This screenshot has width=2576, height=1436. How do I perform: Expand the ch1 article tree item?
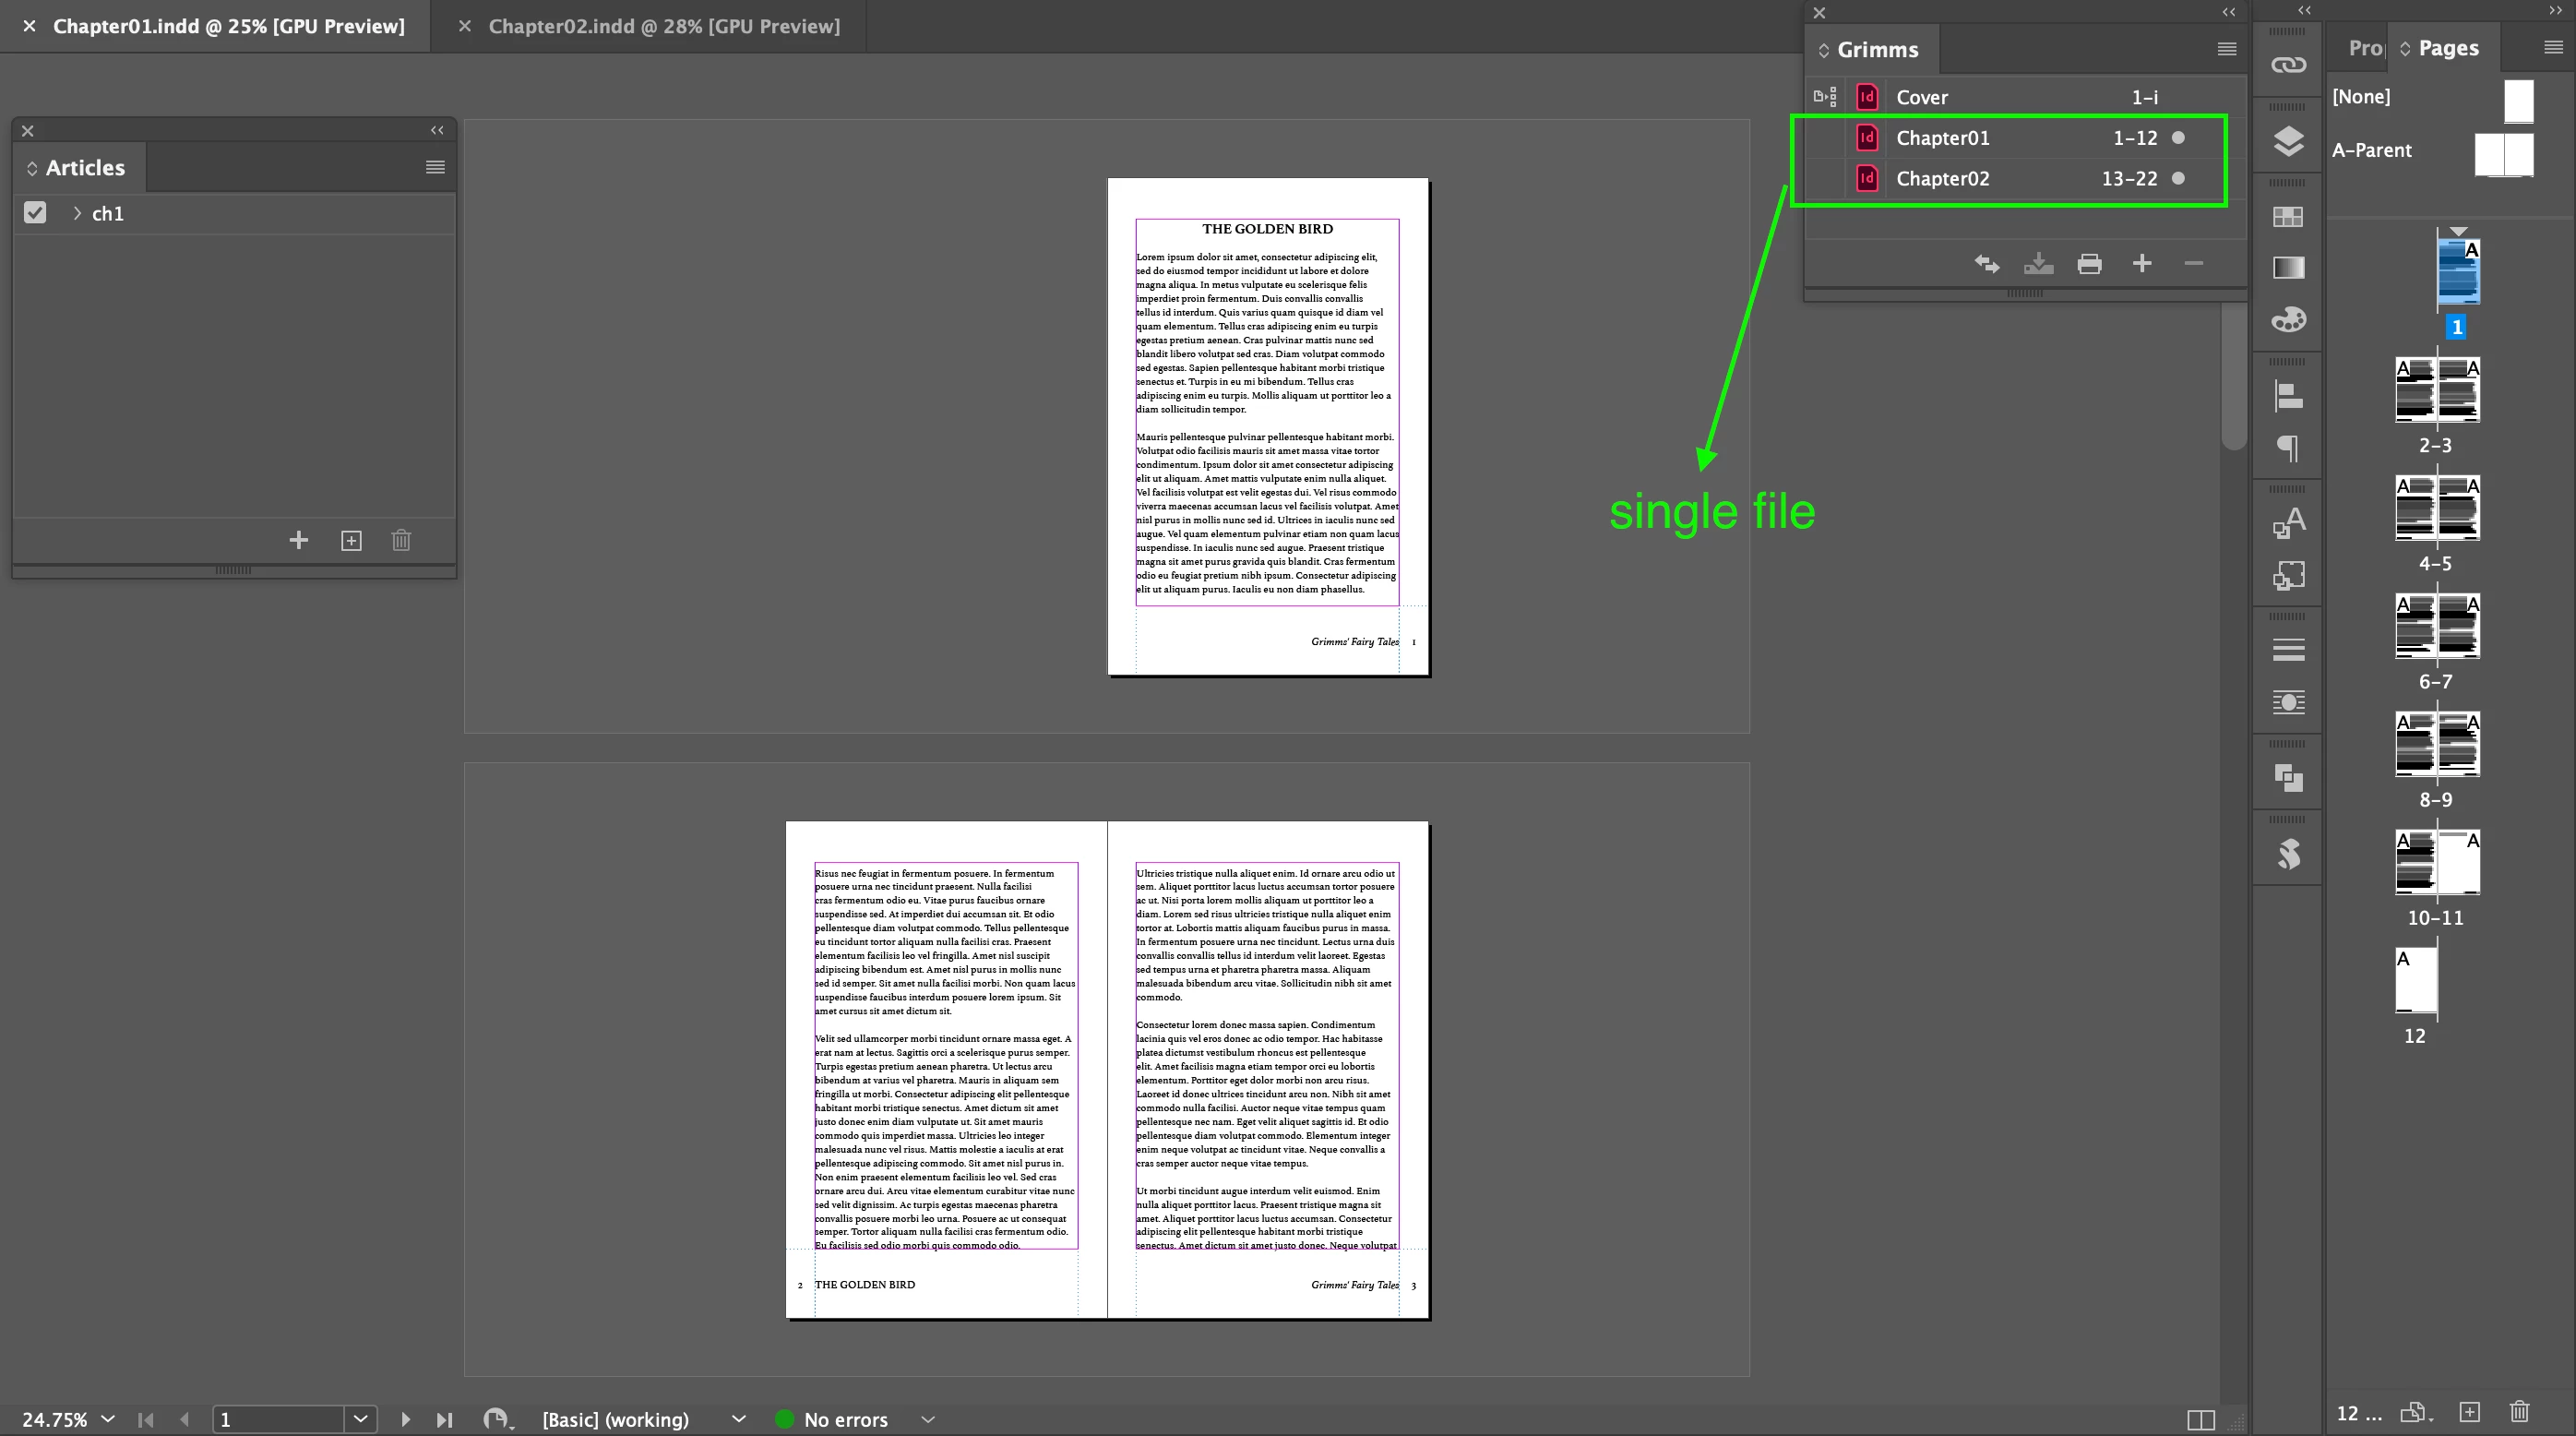coord(77,213)
